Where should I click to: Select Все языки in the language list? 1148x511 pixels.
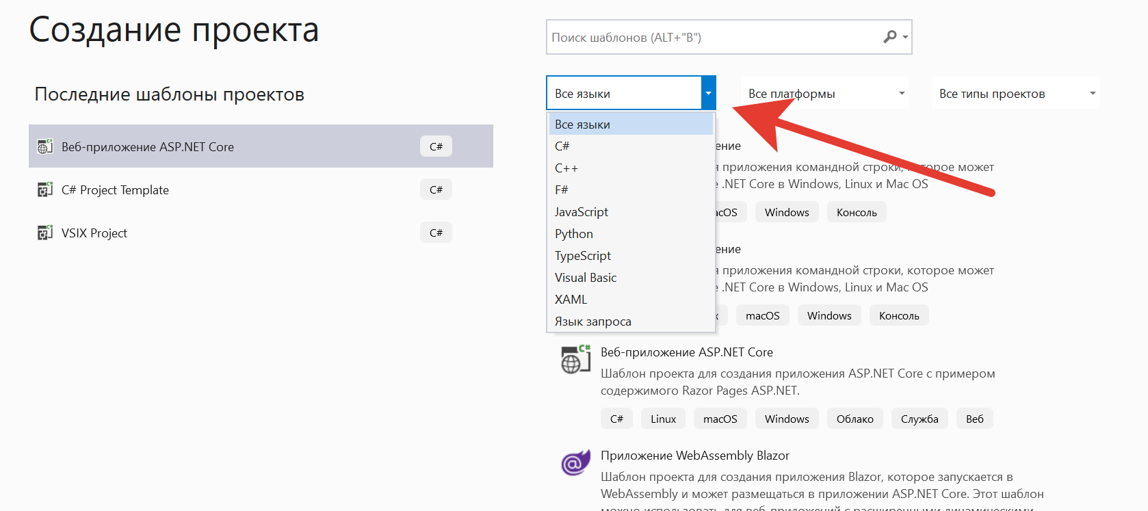click(x=631, y=124)
